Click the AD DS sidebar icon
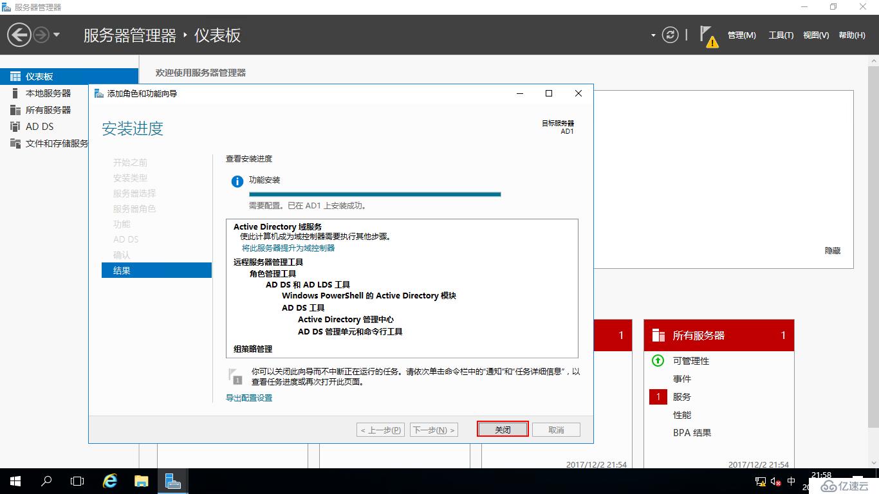 click(x=15, y=127)
